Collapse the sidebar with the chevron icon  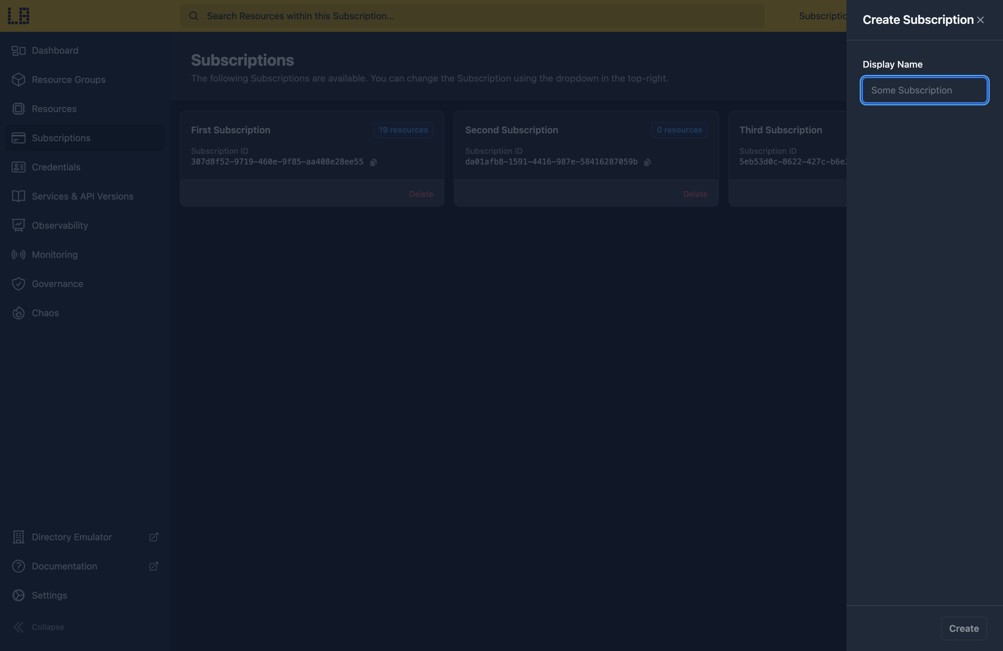click(x=19, y=627)
